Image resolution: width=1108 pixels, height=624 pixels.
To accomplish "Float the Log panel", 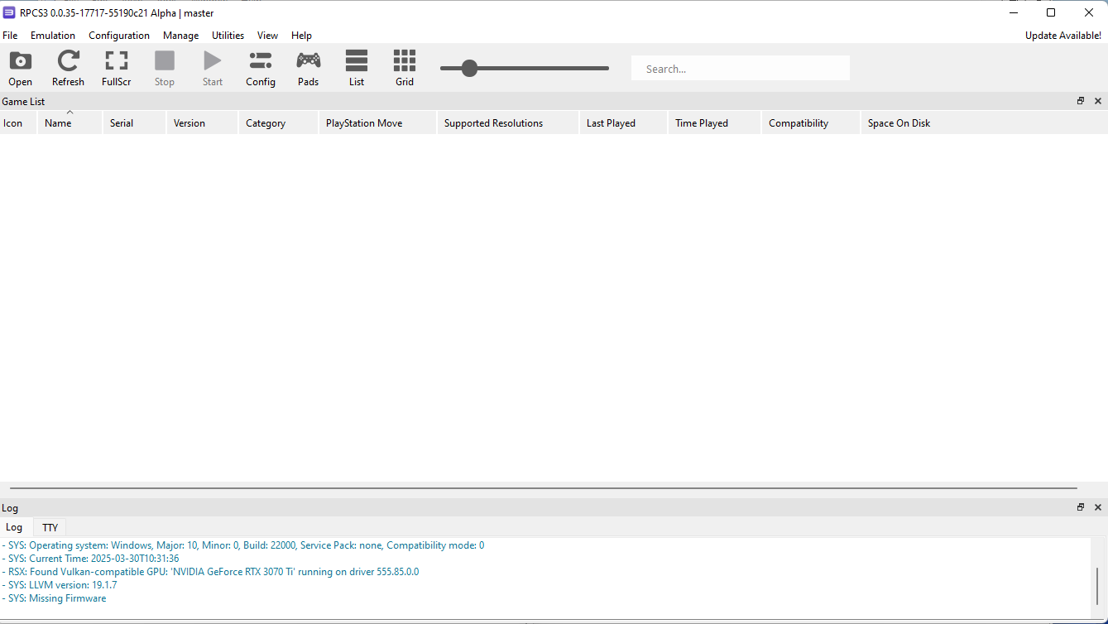I will 1081,507.
